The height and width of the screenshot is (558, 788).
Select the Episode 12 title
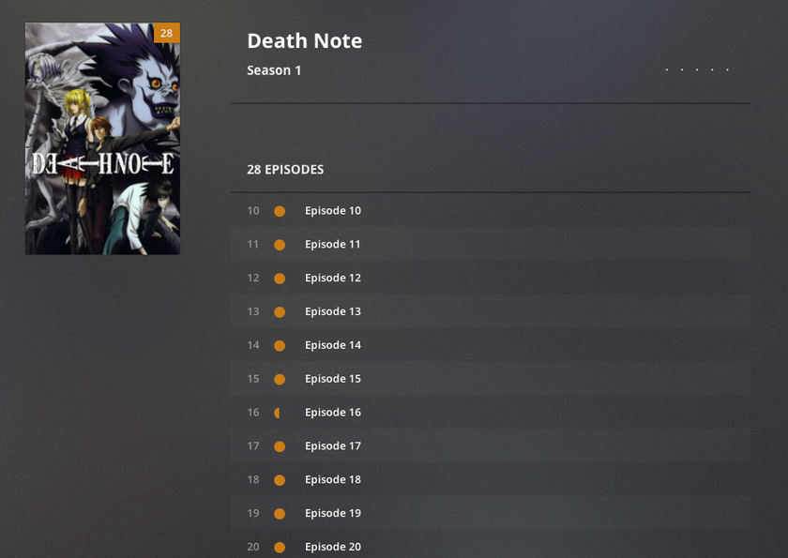click(333, 279)
